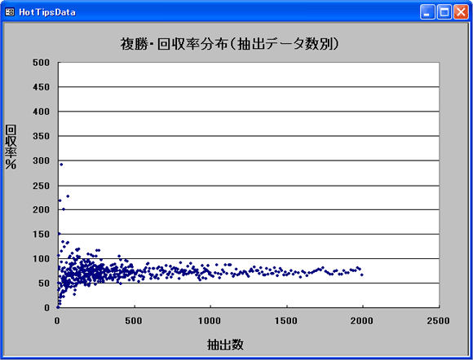Image resolution: width=473 pixels, height=360 pixels.
Task: Click the empty plot area above the 450 gridline
Action: pos(249,75)
